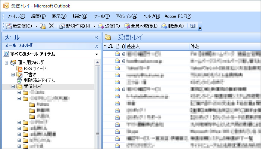Sort by icon type column header
The width and height of the screenshot is (261, 149).
tap(117, 47)
